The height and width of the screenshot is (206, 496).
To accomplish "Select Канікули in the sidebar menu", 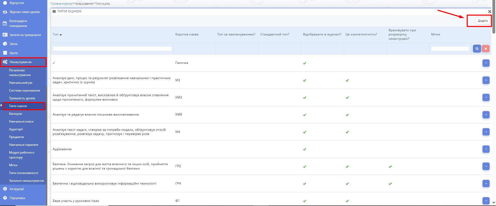I will pos(16,114).
